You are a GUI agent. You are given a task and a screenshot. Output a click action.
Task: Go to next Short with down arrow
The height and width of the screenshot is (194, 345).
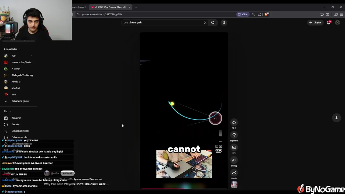pos(336,118)
